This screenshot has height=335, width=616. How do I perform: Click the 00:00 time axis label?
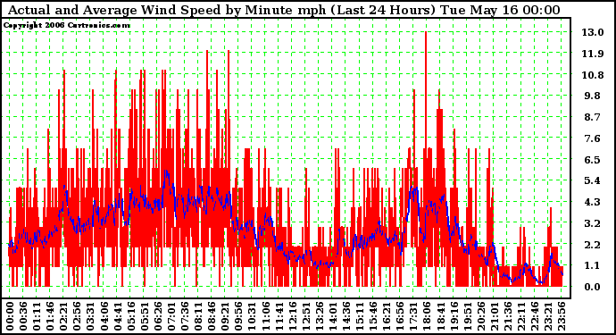[10, 316]
